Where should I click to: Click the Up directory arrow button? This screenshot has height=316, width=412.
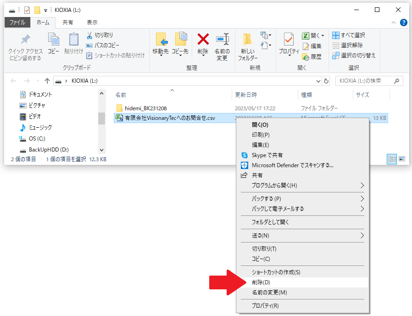click(47, 81)
